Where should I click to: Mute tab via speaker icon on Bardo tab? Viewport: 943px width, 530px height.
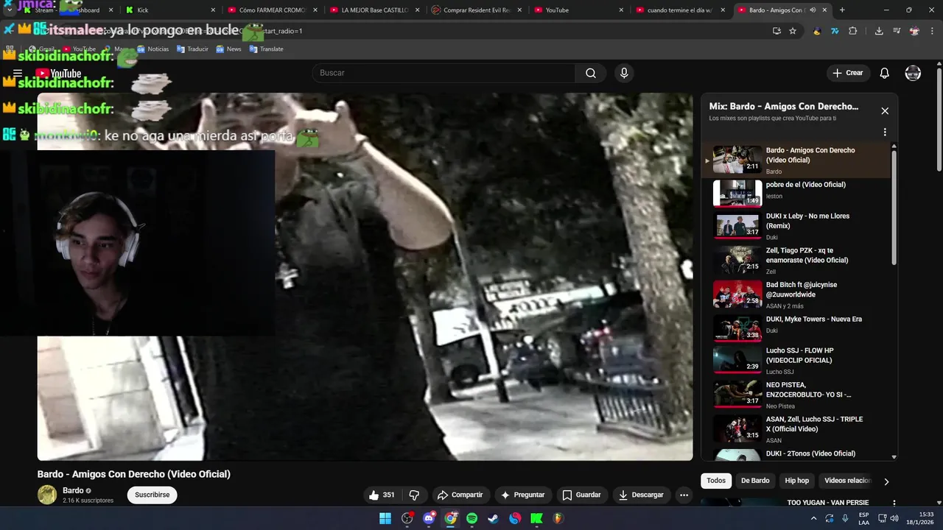click(x=813, y=10)
